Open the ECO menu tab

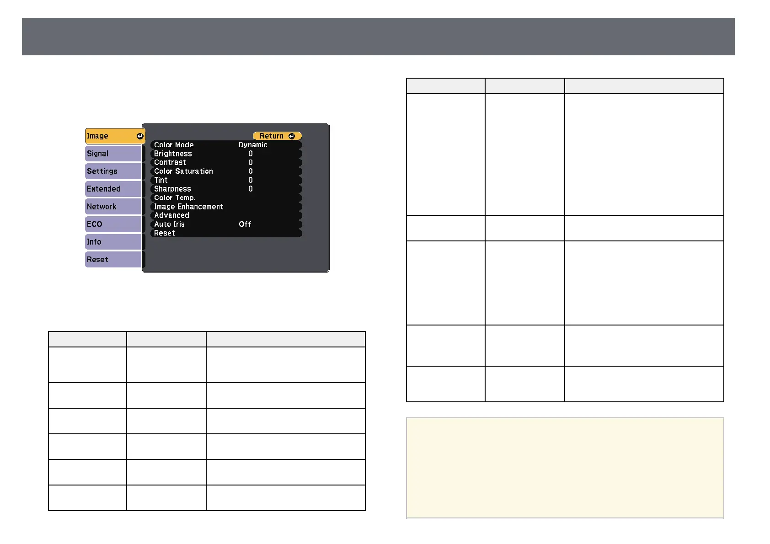point(114,224)
